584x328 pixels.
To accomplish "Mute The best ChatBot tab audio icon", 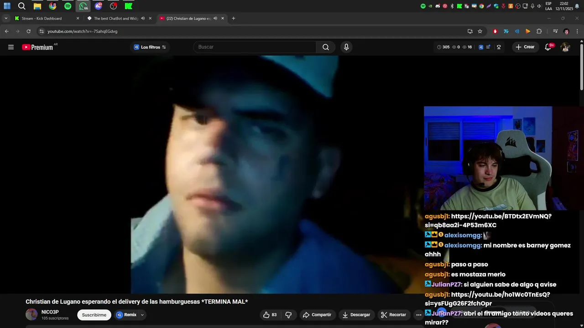I will (143, 18).
